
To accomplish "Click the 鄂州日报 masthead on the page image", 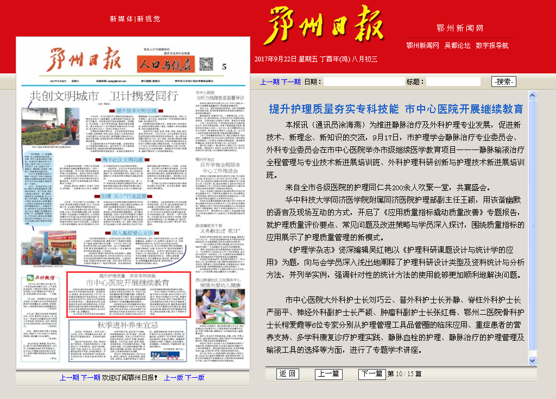I will click(84, 59).
